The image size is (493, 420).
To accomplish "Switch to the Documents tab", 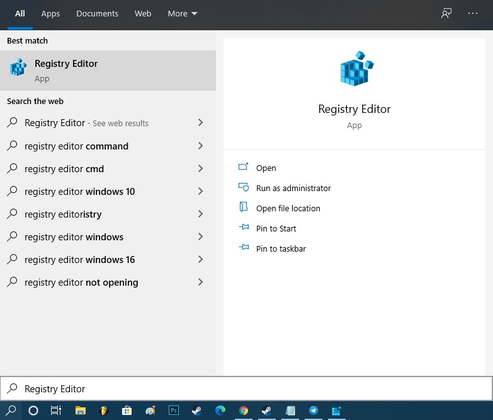I will tap(97, 13).
